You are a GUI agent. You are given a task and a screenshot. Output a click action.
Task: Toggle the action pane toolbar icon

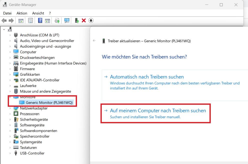47,20
